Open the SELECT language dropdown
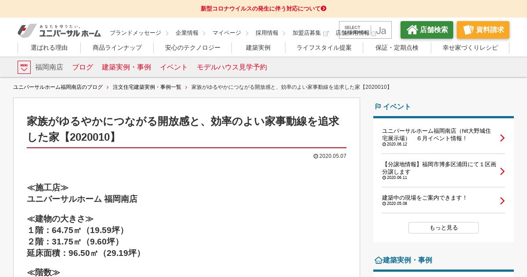The width and height of the screenshot is (527, 277). coord(365,30)
